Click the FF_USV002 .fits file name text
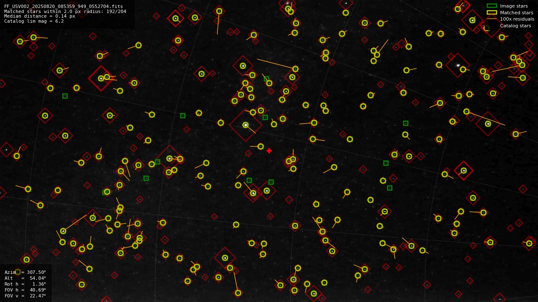538x302 pixels. click(x=64, y=6)
